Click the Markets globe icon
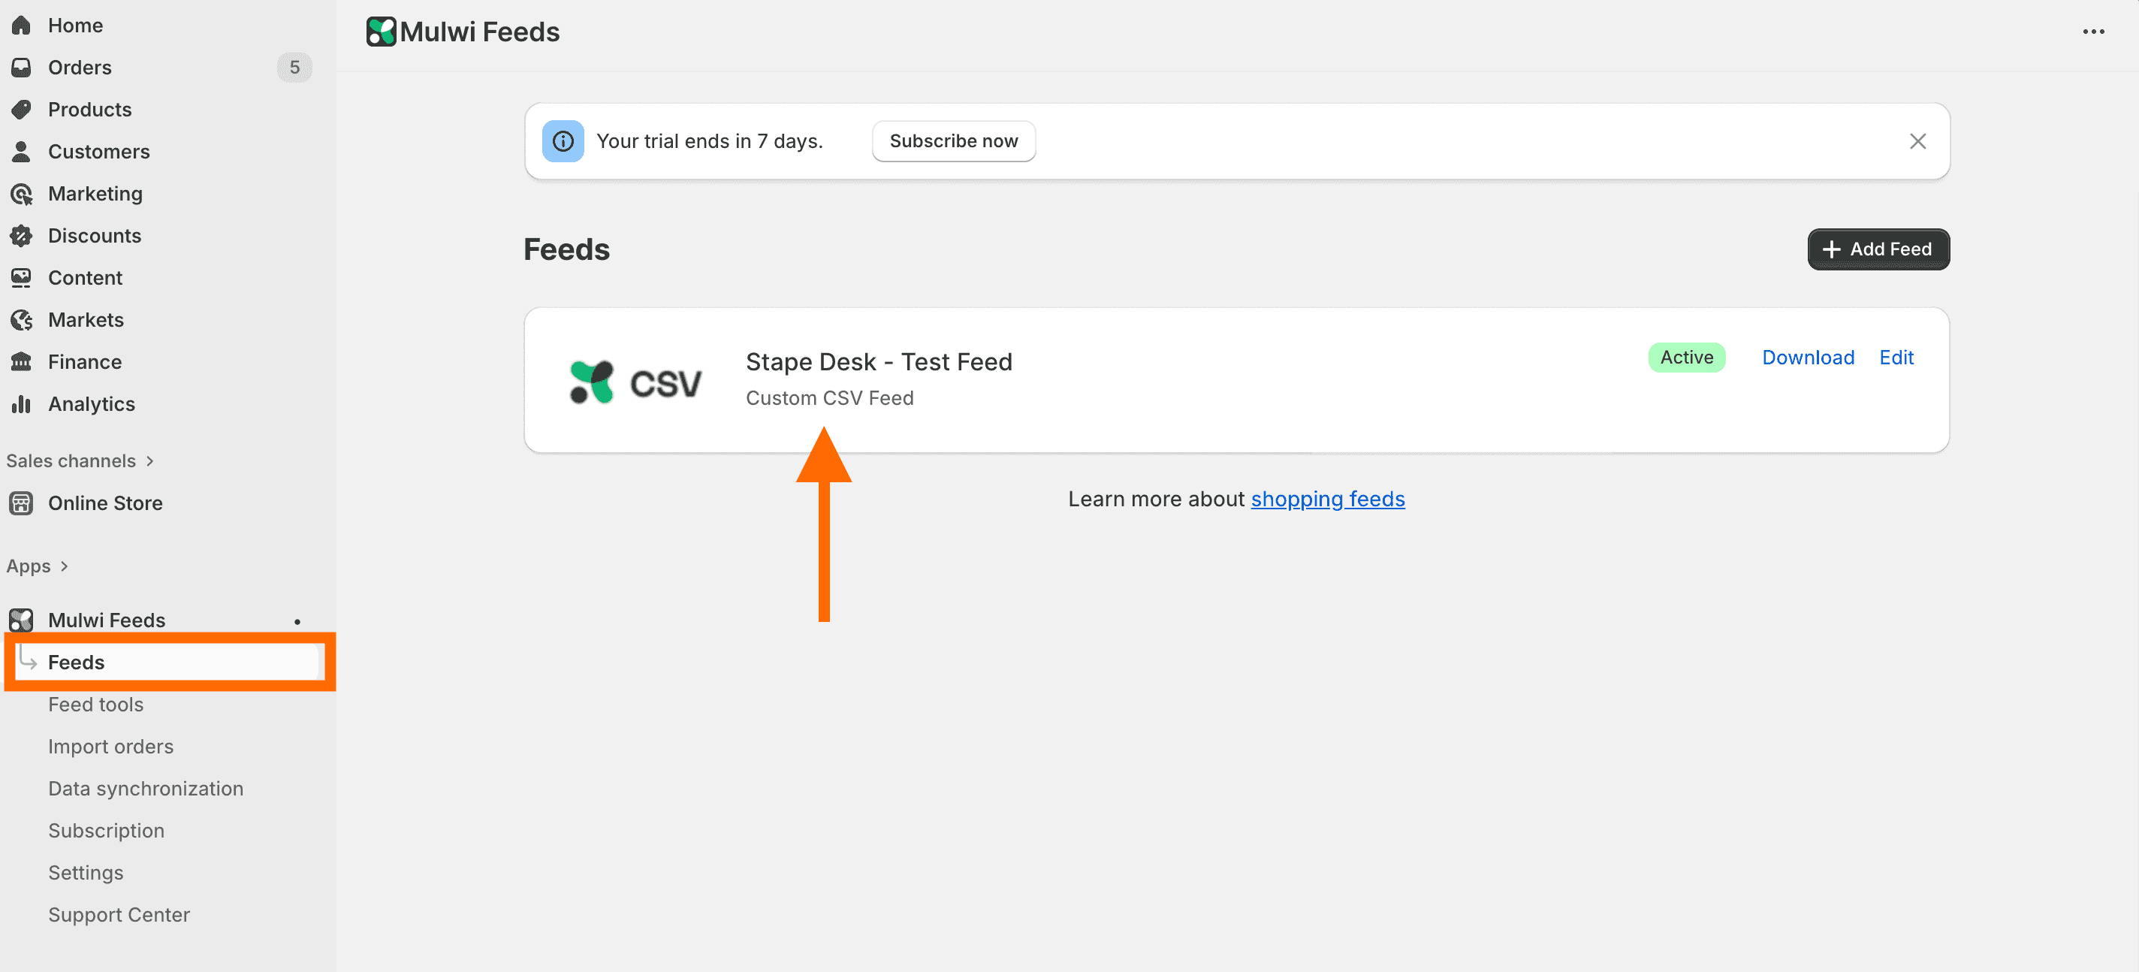The width and height of the screenshot is (2139, 972). pyautogui.click(x=21, y=320)
